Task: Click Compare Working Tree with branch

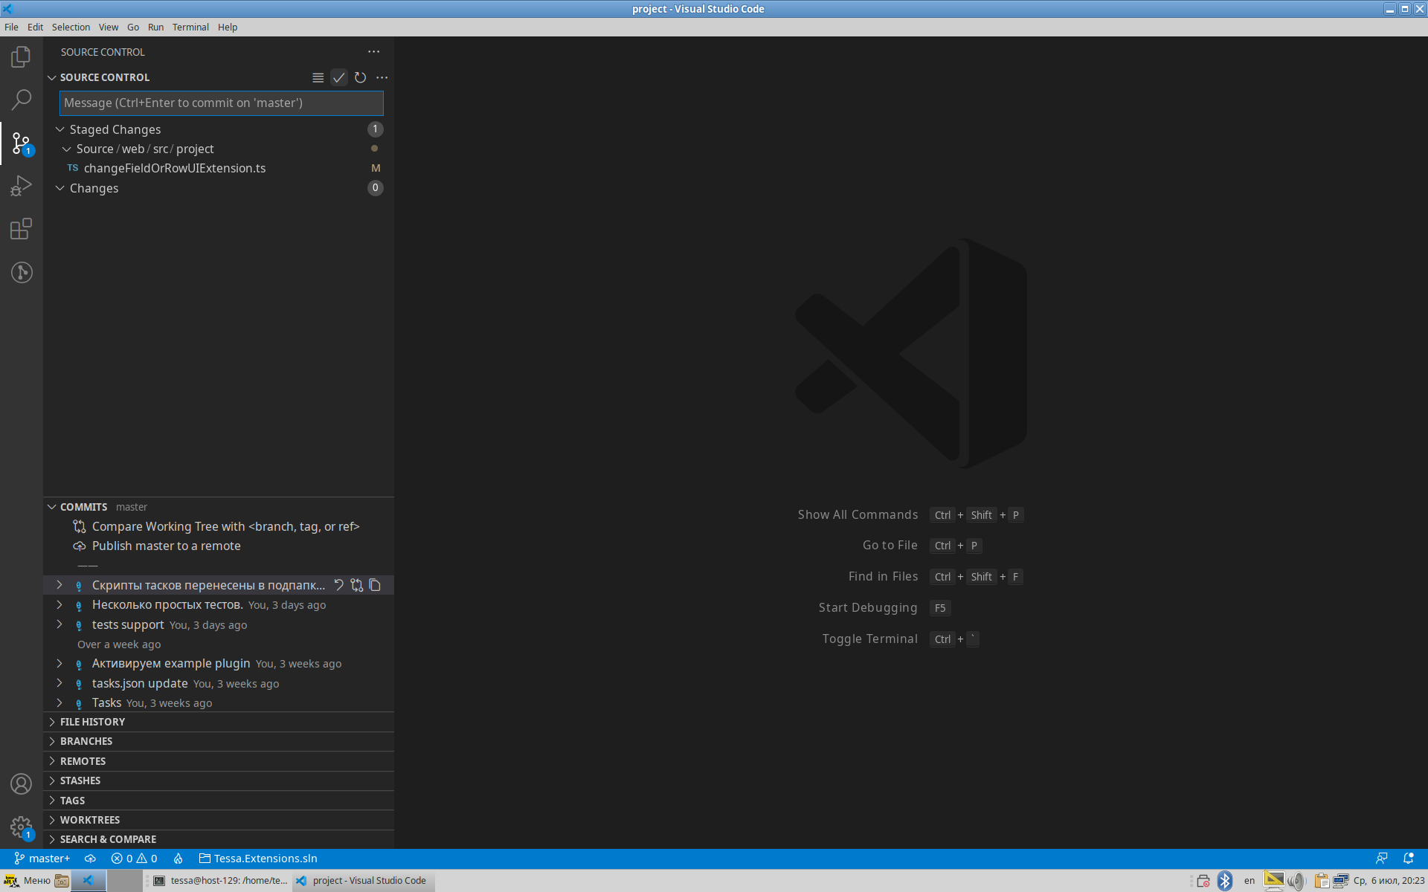Action: click(x=225, y=526)
